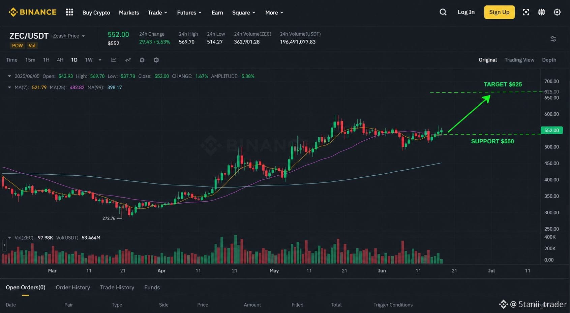Take a chart snapshot with camera icon

(x=142, y=60)
